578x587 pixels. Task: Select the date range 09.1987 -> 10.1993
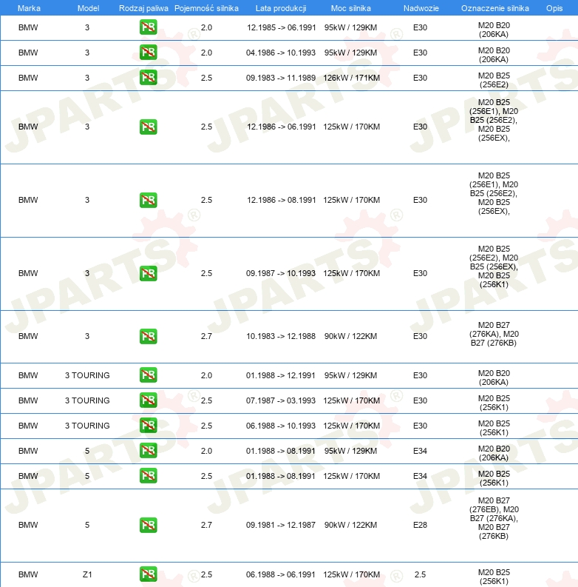(281, 273)
